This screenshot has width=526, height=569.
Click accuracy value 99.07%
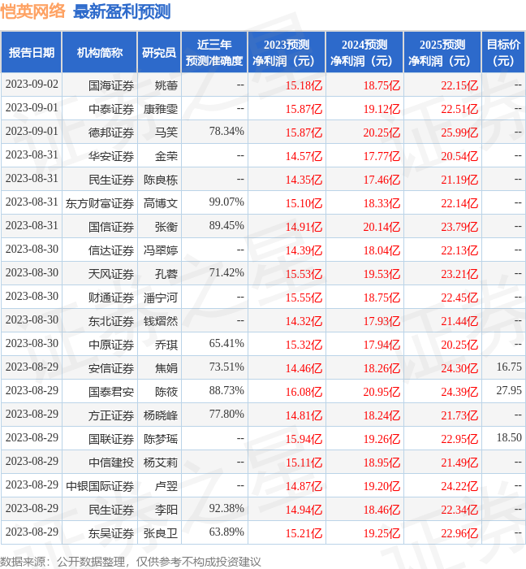(226, 202)
